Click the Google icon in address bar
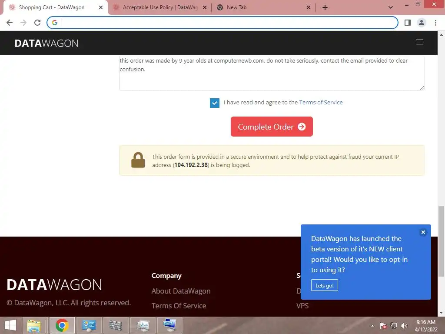The image size is (445, 334). click(54, 23)
